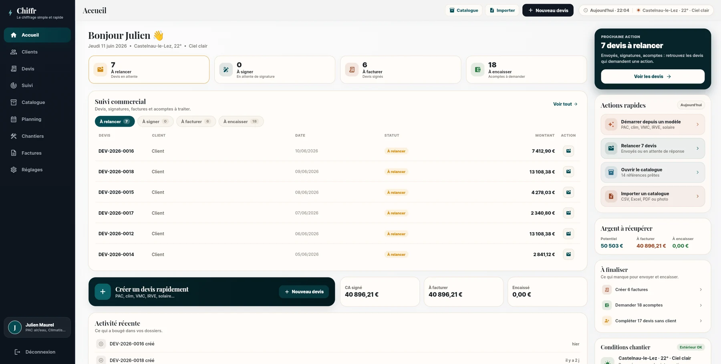Open Suivi from the sidebar
The image size is (721, 364).
point(37,85)
